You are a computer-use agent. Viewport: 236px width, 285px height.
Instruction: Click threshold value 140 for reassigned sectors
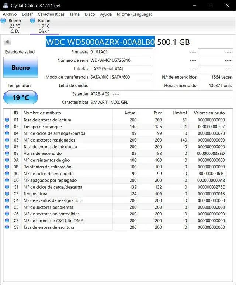pyautogui.click(x=184, y=140)
